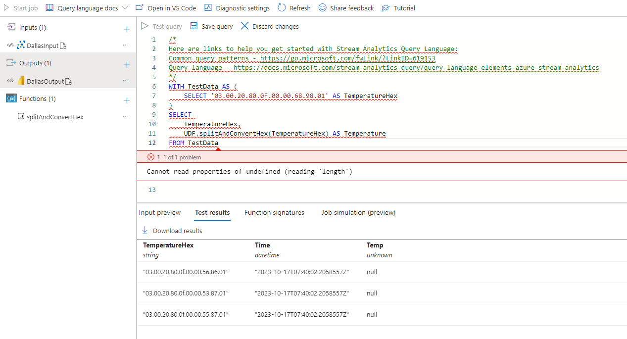Click DallasOutput connection link icon
The height and width of the screenshot is (339, 627).
click(x=10, y=81)
